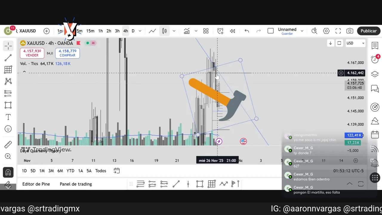Create an alert with the alarm clock icon
The image size is (382, 215).
[x=220, y=31]
